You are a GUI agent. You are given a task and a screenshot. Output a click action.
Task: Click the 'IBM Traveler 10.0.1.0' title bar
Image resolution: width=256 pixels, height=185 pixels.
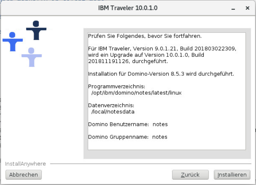128,8
